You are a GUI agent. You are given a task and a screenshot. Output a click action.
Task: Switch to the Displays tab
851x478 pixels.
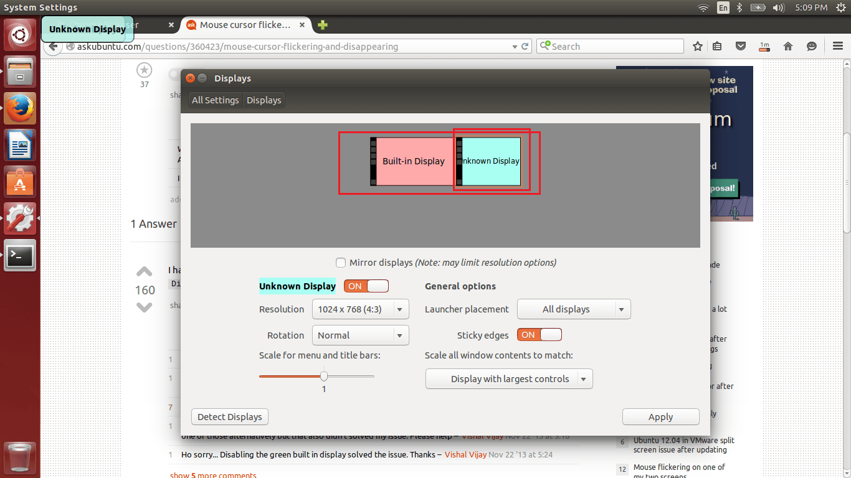(264, 100)
